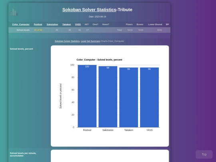This screenshot has height=162, width=216.
Task: Click the Festival x-axis label
Action: 87,130
